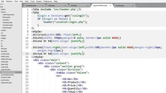The image size is (166, 93).
Task: Open the Selection menu
Action: pos(9,1)
